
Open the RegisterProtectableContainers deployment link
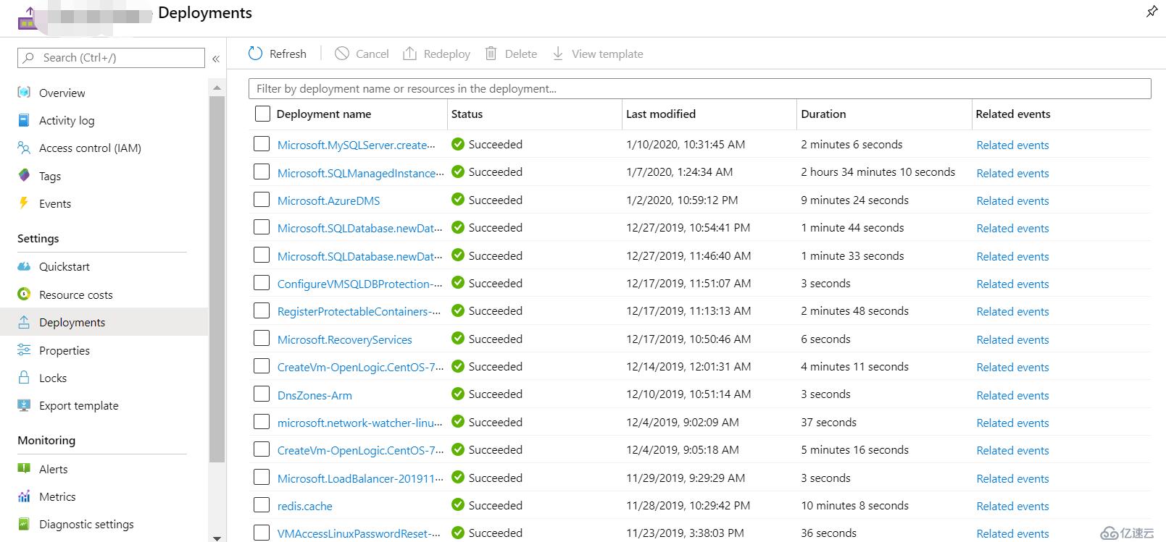click(359, 311)
